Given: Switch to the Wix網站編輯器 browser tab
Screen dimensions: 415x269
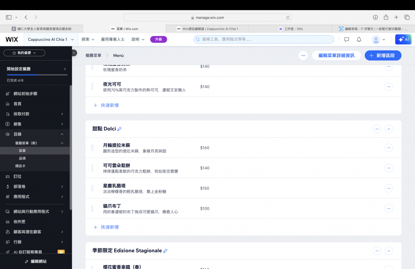Looking at the screenshot, I should pyautogui.click(x=207, y=29).
